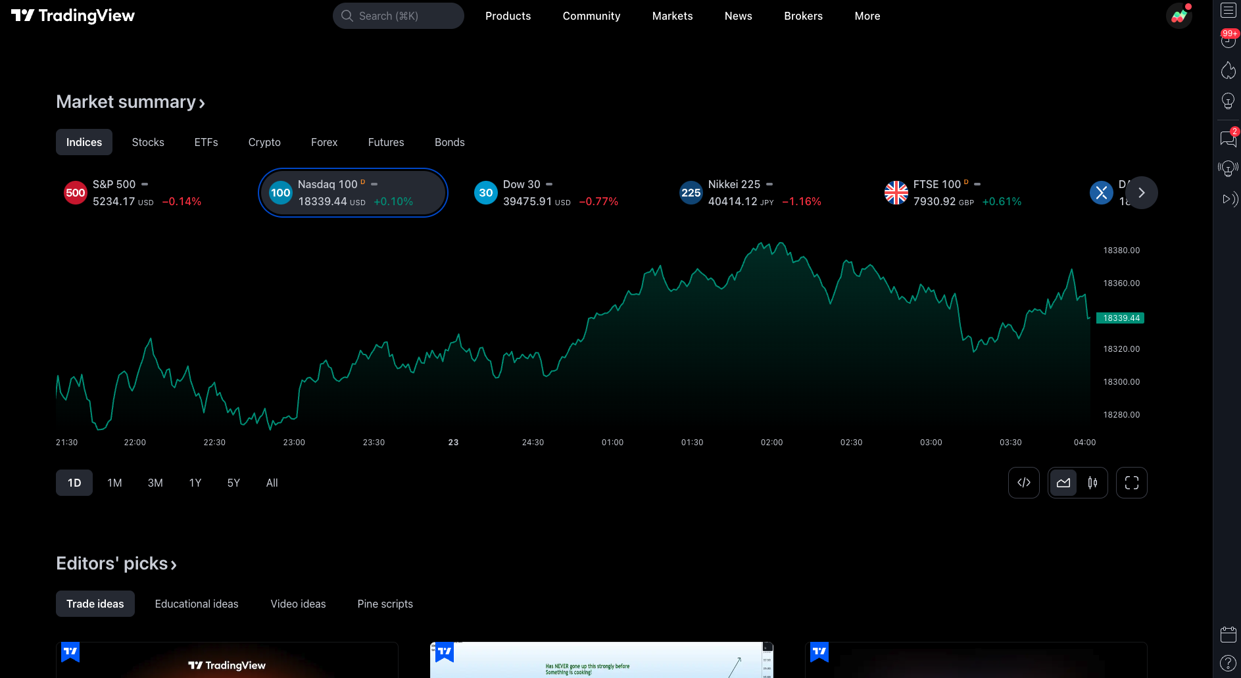
Task: Select the Bonds tab
Action: click(450, 142)
